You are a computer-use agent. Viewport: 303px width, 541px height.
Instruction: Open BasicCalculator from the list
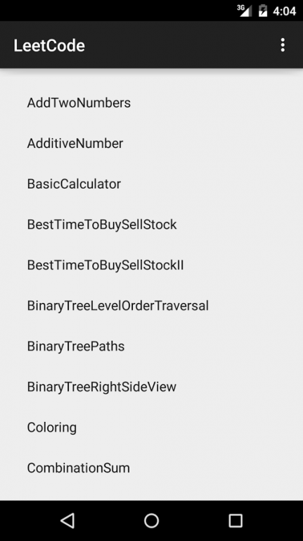coord(152,184)
